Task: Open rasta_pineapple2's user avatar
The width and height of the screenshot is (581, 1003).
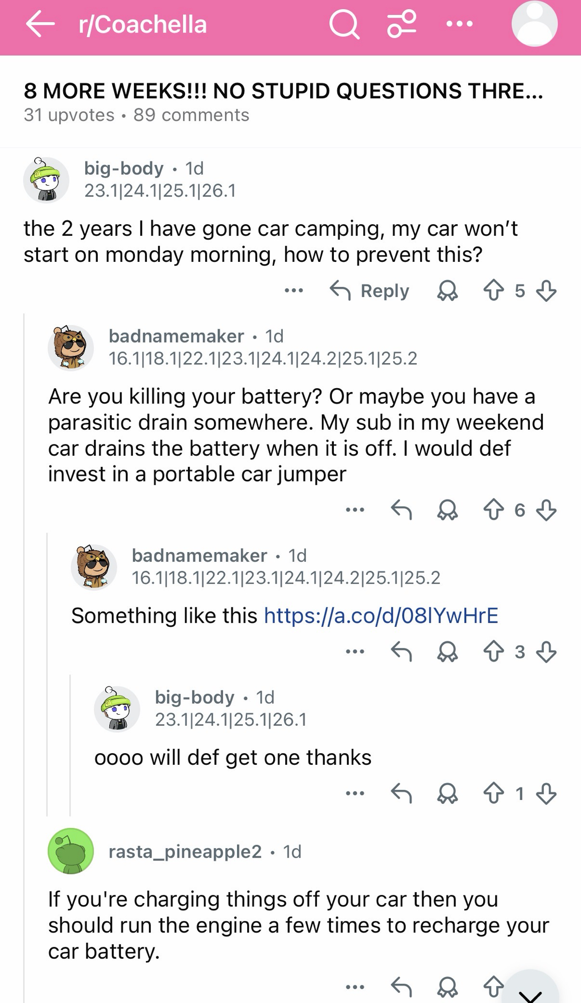Action: [71, 851]
